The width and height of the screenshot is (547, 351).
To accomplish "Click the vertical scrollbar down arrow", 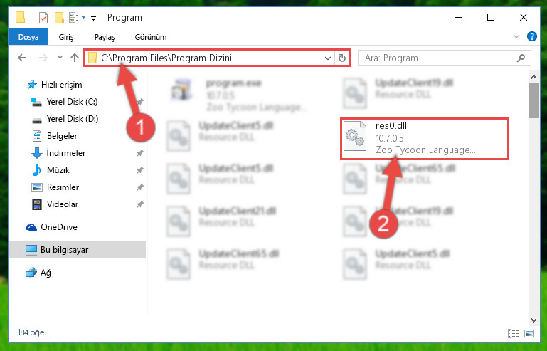I will tap(533, 320).
